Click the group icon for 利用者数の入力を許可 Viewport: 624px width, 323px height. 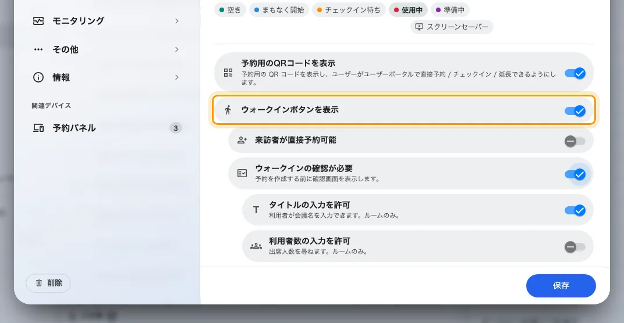click(x=256, y=246)
